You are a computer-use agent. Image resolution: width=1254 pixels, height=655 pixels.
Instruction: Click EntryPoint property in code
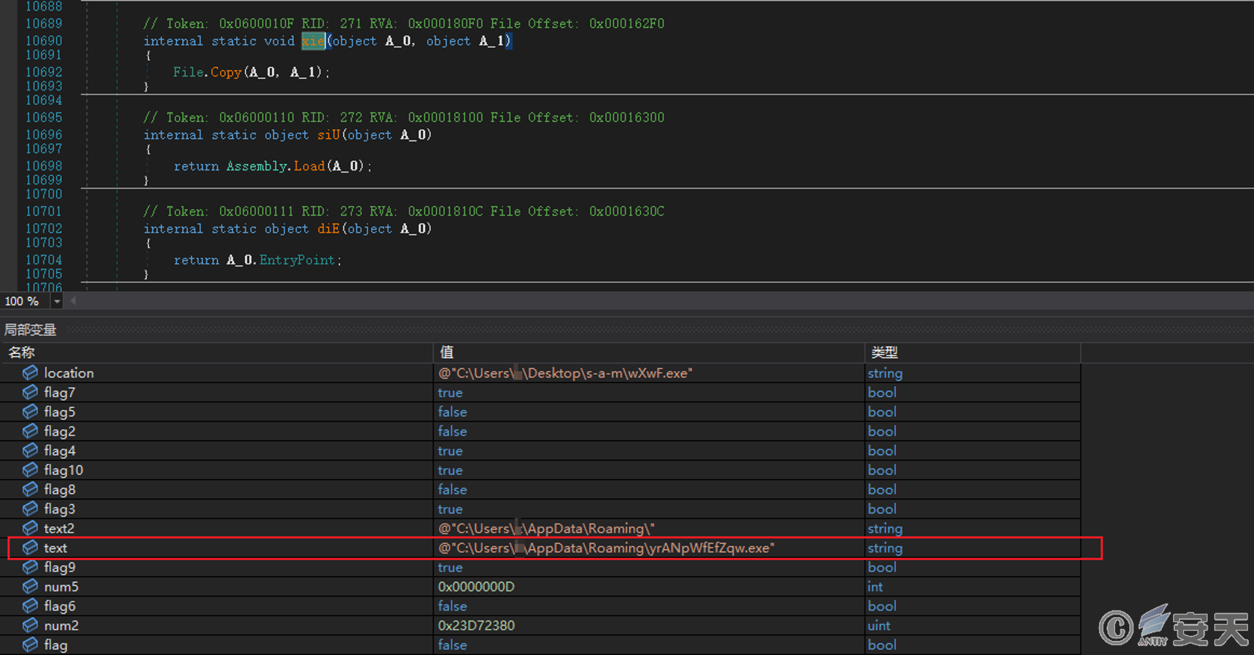point(297,260)
